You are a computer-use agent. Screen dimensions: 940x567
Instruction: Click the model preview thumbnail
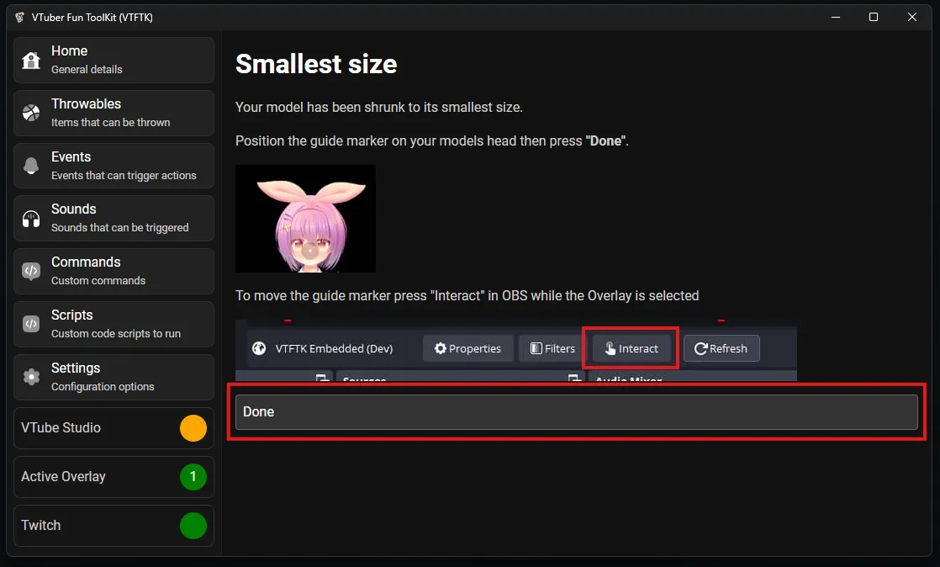[305, 219]
